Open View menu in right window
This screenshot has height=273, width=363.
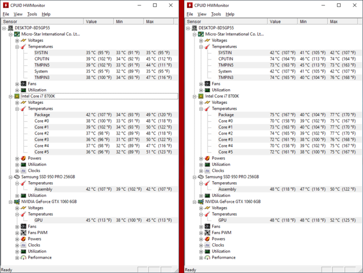pyautogui.click(x=202, y=14)
